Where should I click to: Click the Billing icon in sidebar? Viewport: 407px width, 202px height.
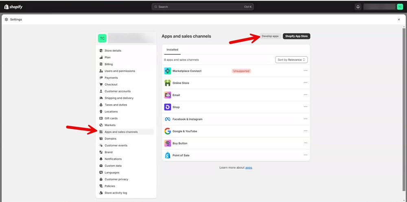tap(101, 64)
